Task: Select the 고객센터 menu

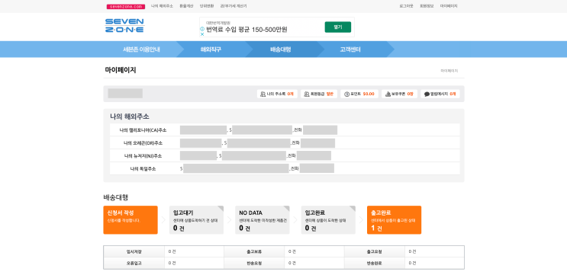Action: 350,50
